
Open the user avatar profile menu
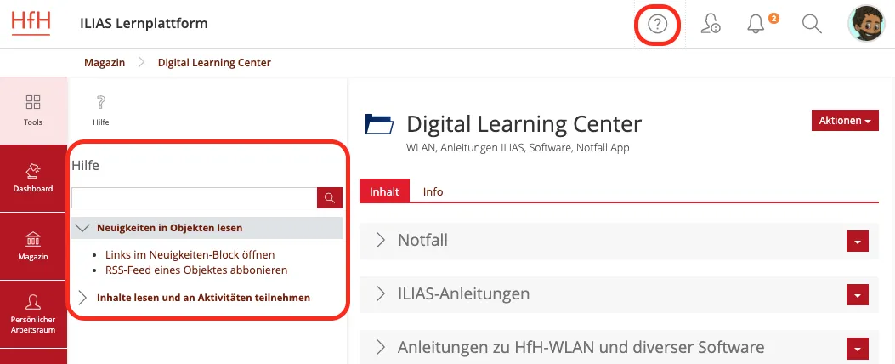click(866, 25)
